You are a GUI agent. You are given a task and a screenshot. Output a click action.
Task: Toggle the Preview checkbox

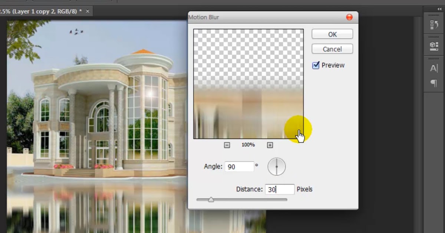pyautogui.click(x=316, y=65)
